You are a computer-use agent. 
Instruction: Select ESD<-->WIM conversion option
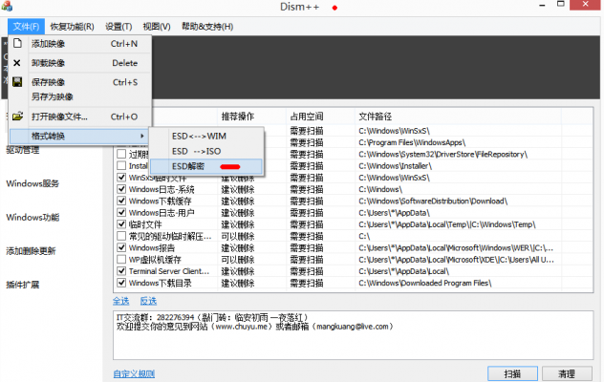click(206, 137)
